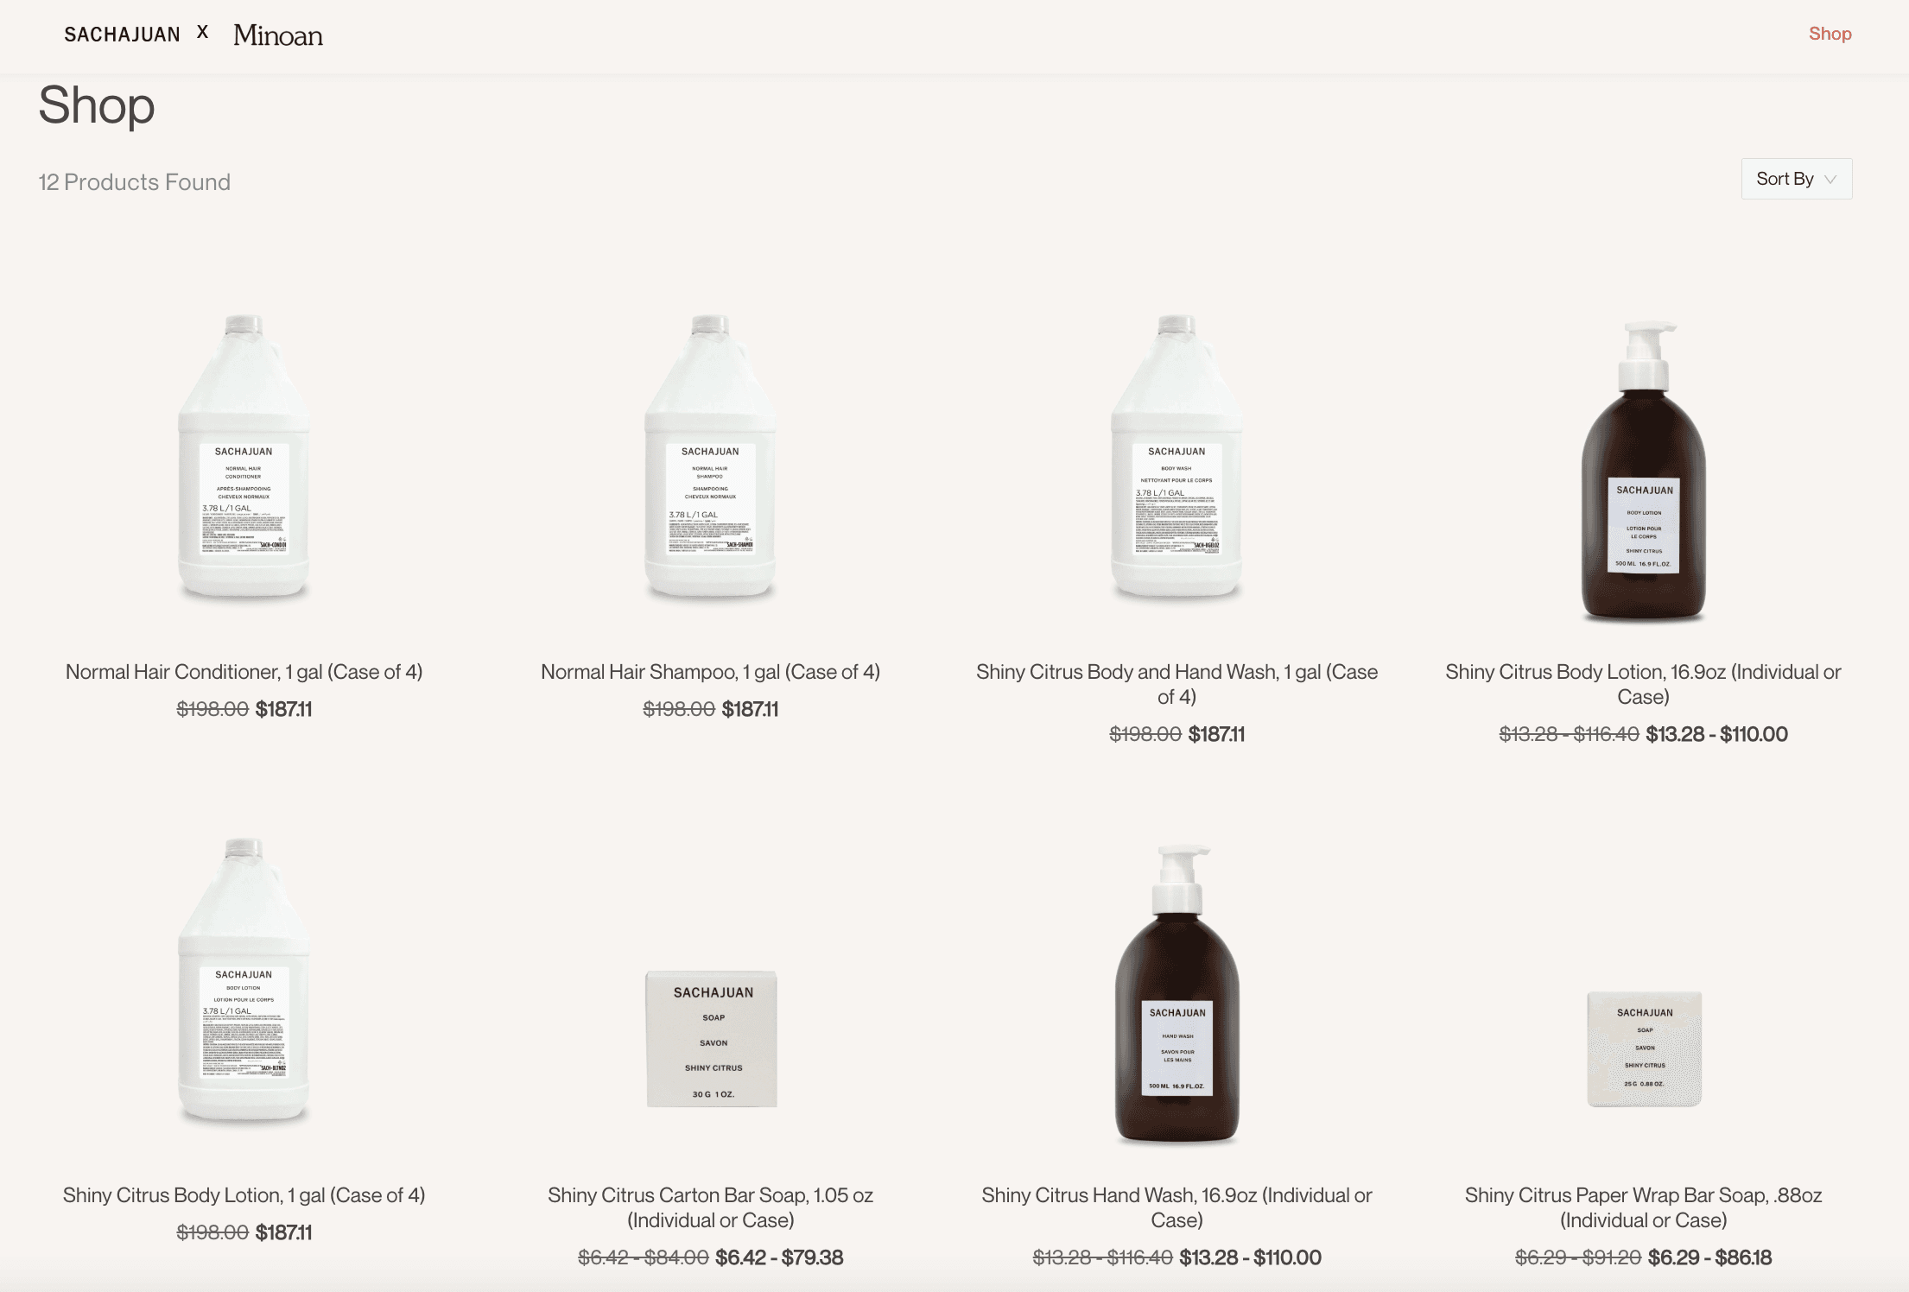Open Normal Hair Shampoo gallon jug image
This screenshot has width=1909, height=1292.
click(x=710, y=456)
